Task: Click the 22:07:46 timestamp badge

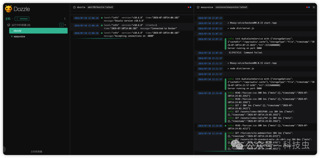Action: click(x=210, y=53)
